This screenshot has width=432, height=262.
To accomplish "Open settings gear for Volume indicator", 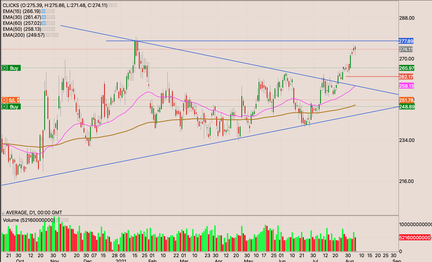I will pyautogui.click(x=62, y=220).
